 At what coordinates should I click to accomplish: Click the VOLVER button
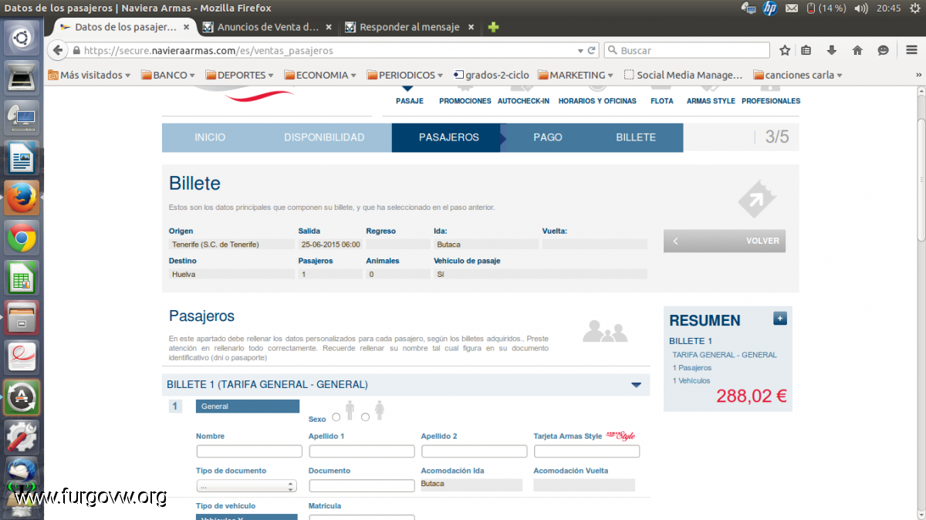coord(725,241)
